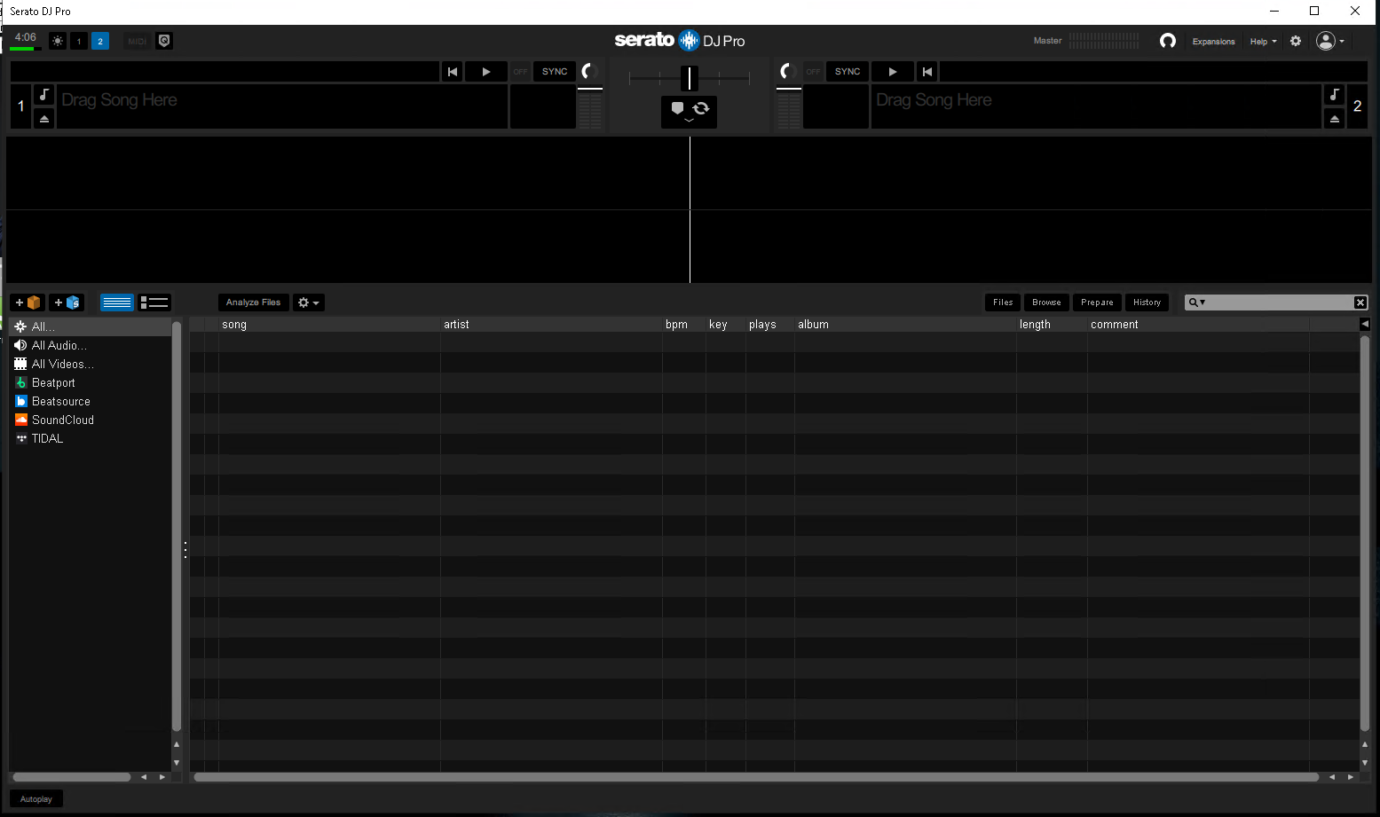Screen dimensions: 1380x817
Task: Open the column chooser triangle beside comment
Action: [x=1364, y=325]
